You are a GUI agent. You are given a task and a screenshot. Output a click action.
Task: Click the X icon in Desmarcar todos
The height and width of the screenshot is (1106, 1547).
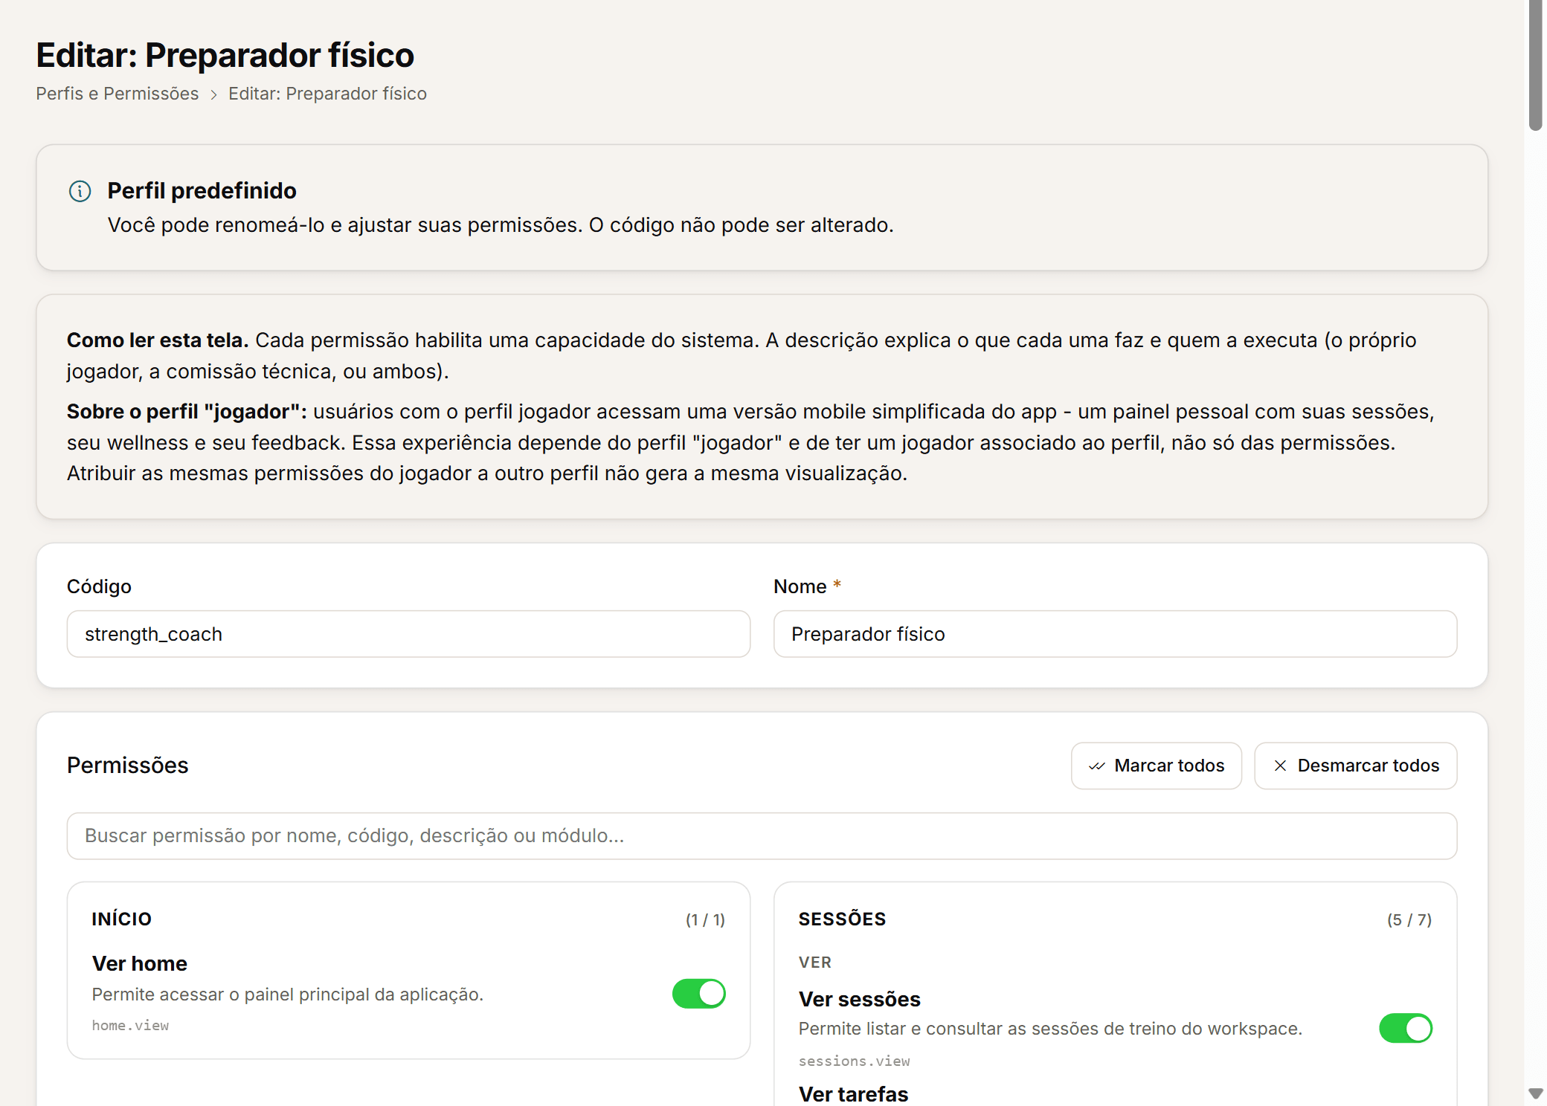[1280, 766]
